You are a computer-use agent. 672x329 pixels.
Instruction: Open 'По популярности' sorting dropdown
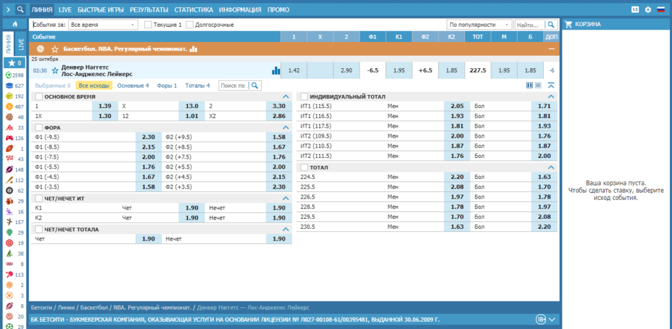pos(480,25)
